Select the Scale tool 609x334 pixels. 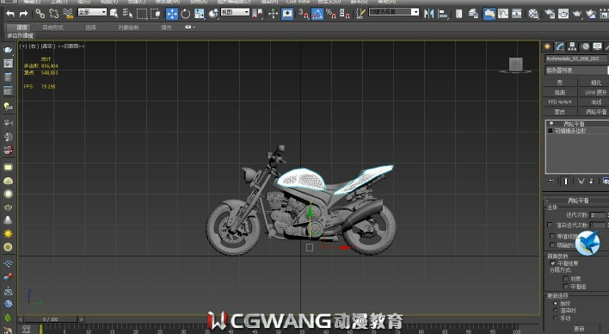pyautogui.click(x=200, y=14)
